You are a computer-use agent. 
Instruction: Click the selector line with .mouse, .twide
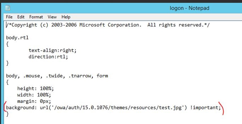point(57,76)
